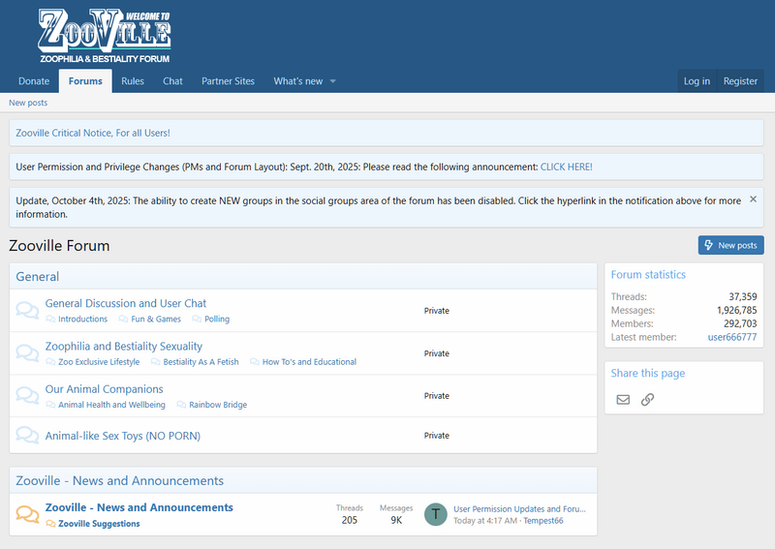Open the User Permission Updates and Foru... thread
The width and height of the screenshot is (775, 549).
[519, 509]
